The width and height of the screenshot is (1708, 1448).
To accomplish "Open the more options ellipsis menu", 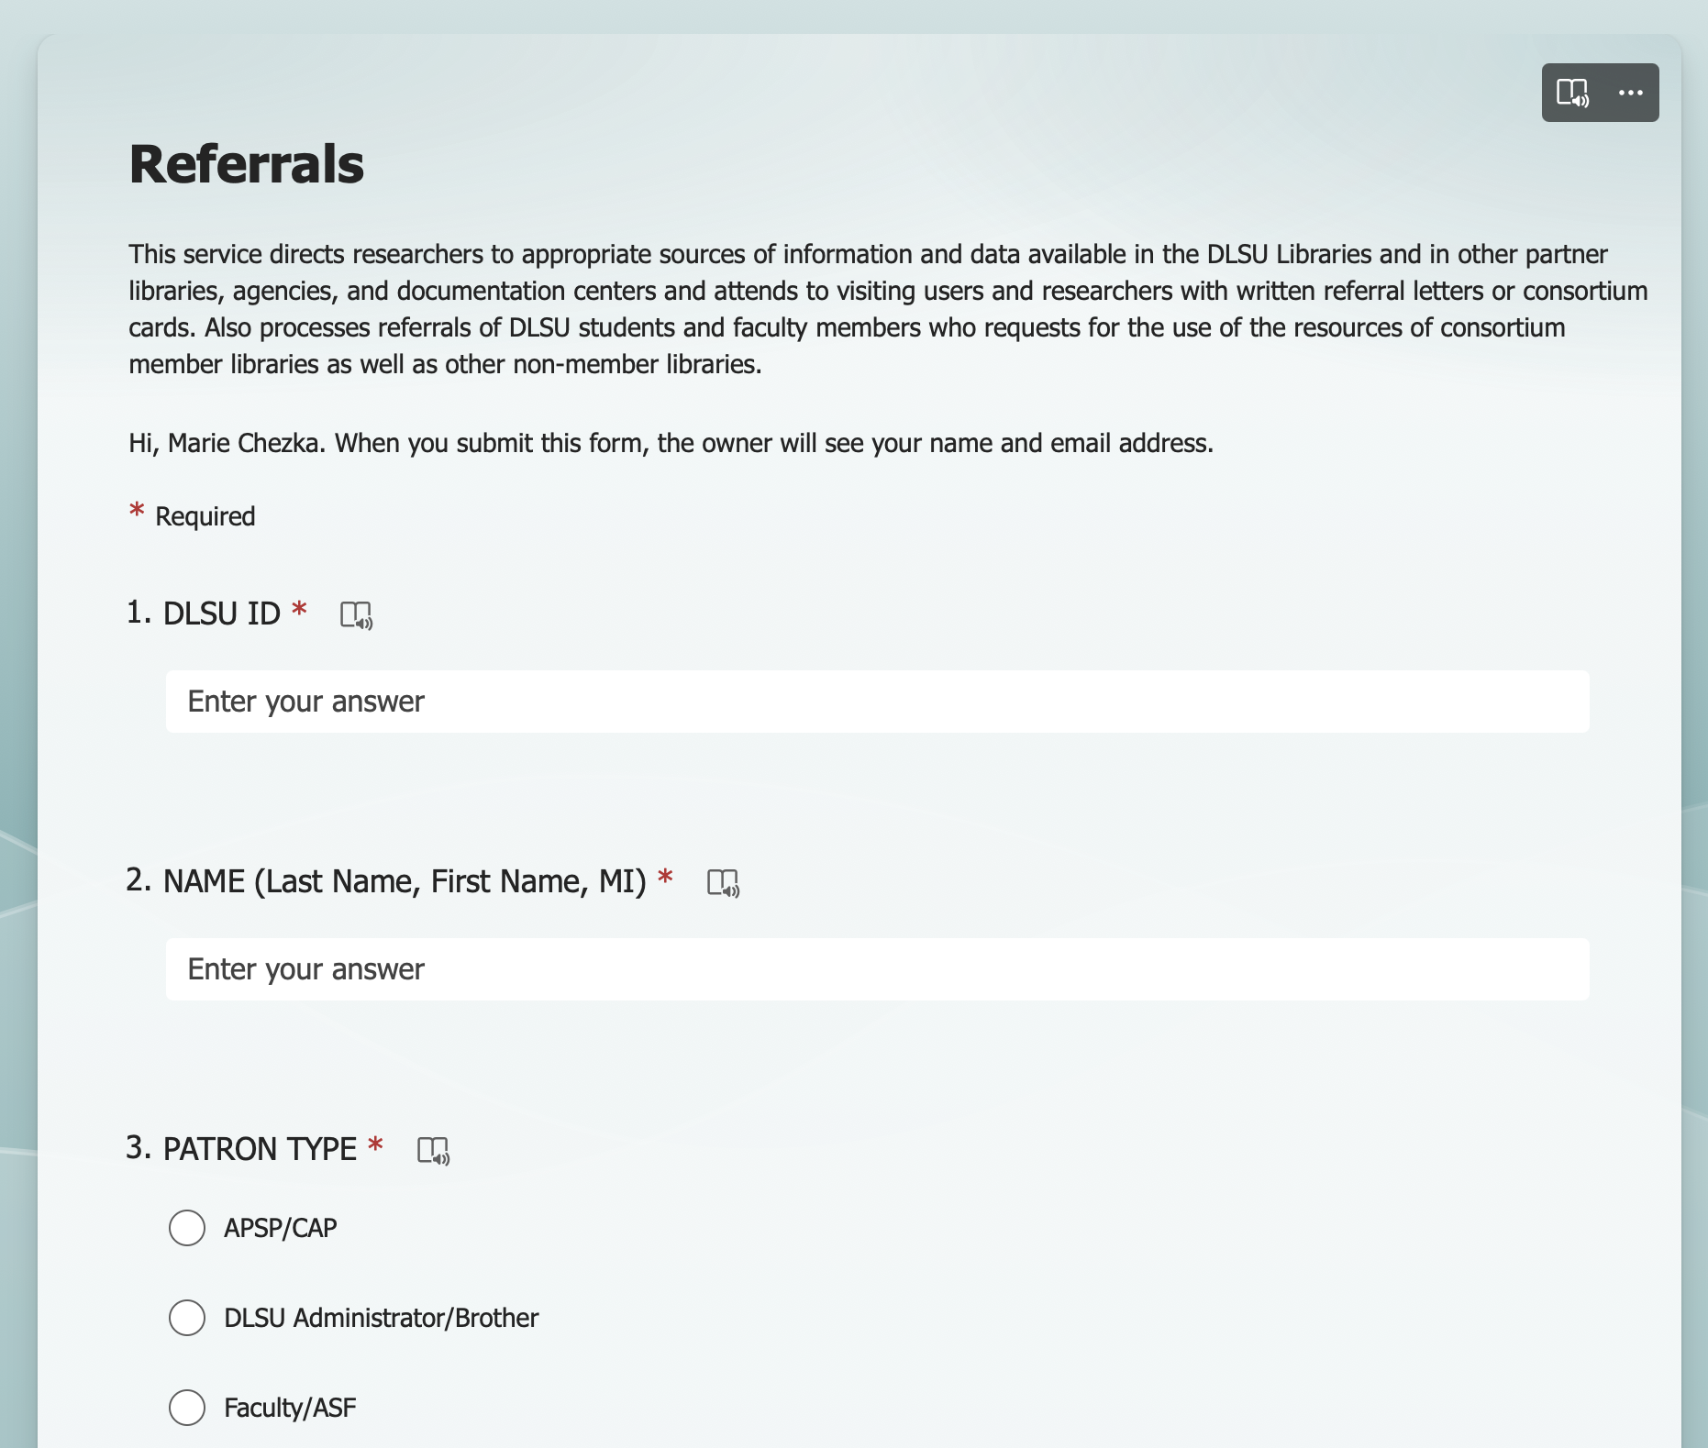I will pyautogui.click(x=1630, y=93).
